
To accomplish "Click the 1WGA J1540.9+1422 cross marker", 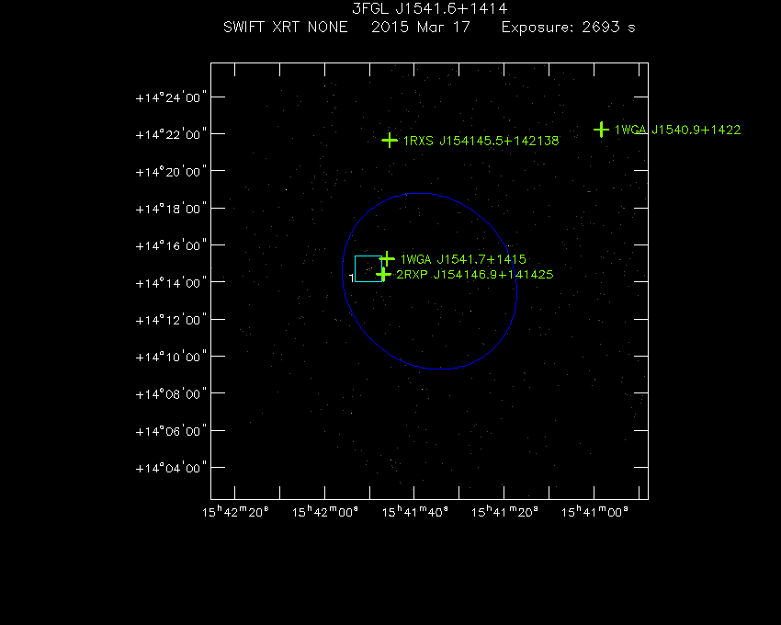I will [x=601, y=130].
